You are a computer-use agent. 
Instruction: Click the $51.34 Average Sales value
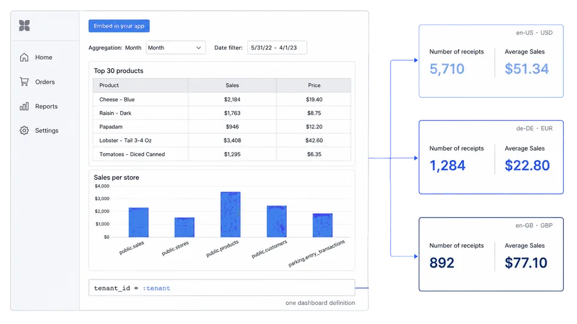[527, 69]
